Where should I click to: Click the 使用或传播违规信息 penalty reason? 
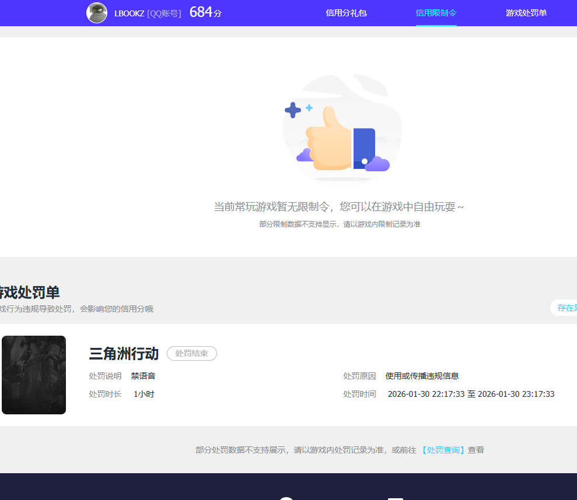tap(421, 376)
